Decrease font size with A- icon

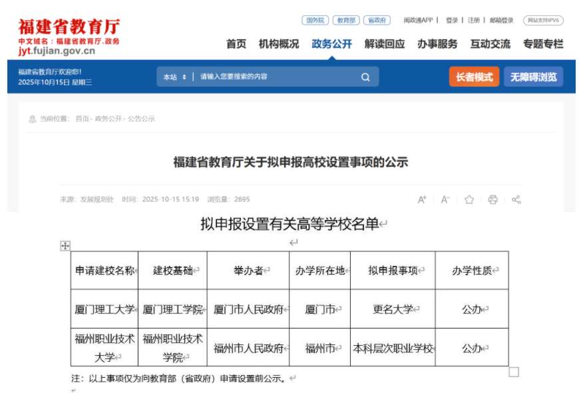tap(445, 199)
